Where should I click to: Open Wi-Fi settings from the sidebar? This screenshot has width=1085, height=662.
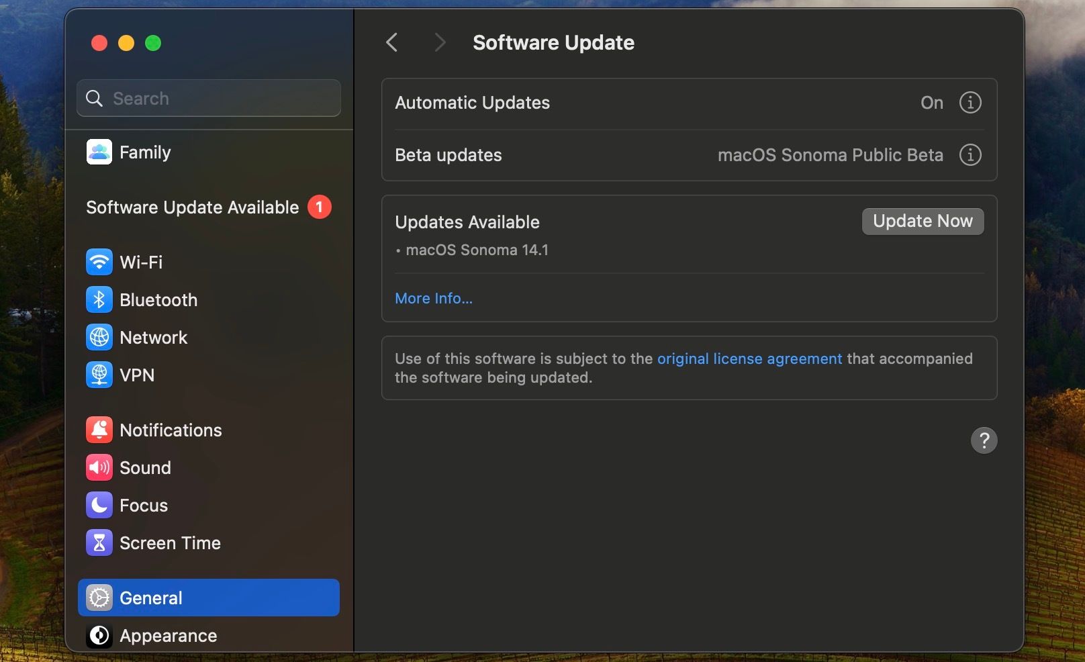pyautogui.click(x=141, y=262)
